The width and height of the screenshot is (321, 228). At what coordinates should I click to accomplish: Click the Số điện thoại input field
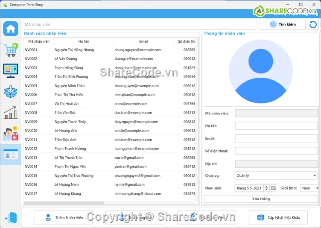(276, 151)
